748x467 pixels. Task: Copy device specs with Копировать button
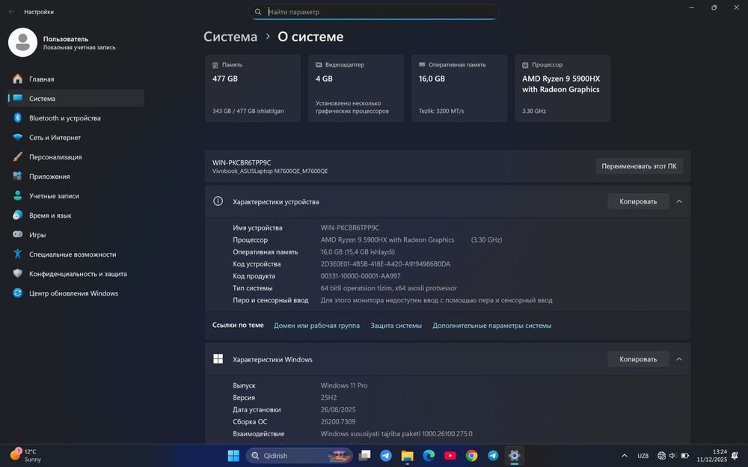(638, 201)
